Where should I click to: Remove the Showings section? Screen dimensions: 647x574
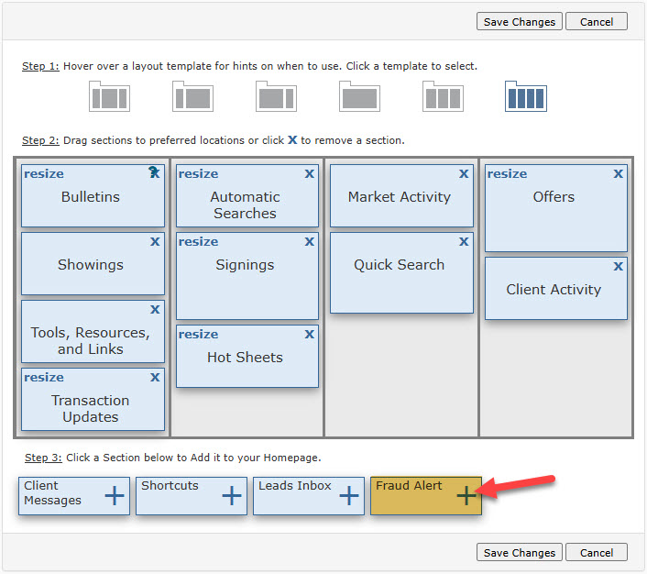(x=155, y=241)
